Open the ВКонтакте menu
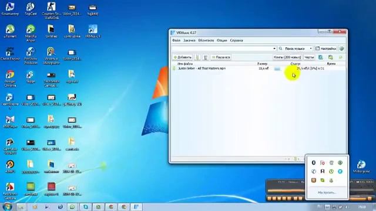 (x=206, y=40)
